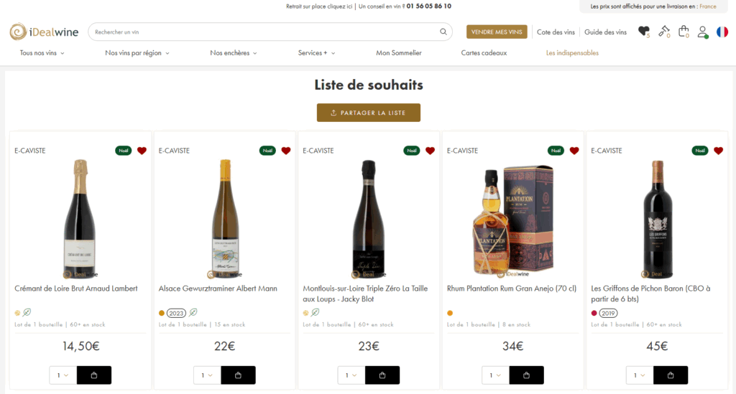Open the wishlist heart icon in header

643,32
